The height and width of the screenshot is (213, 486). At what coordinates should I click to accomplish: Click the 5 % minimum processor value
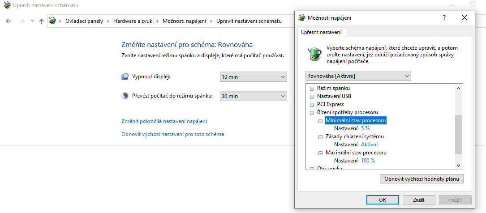[365, 128]
